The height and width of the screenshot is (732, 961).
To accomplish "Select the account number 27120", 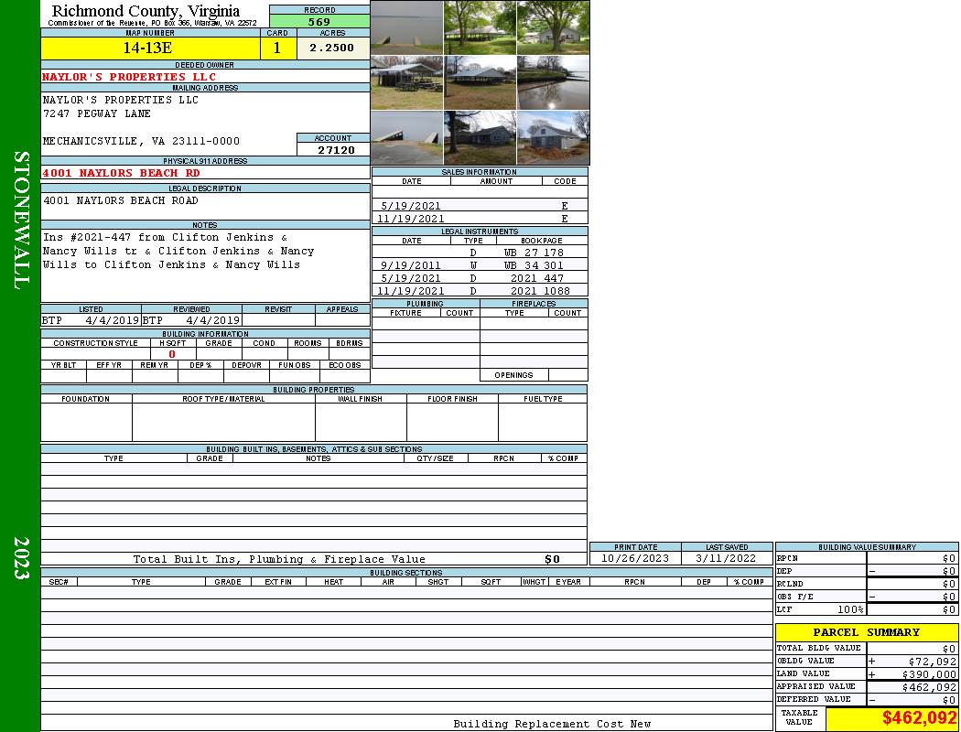I will (336, 150).
